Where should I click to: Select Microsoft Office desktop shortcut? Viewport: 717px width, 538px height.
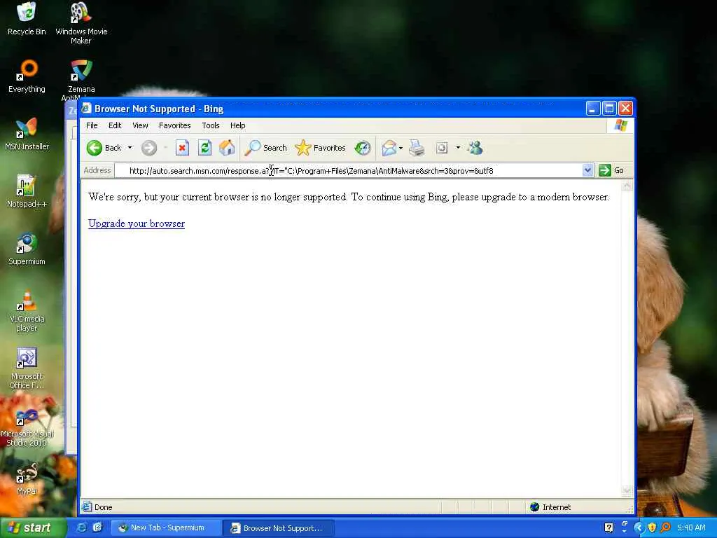coord(27,368)
